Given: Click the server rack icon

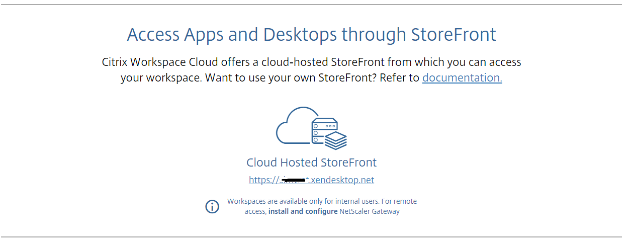Looking at the screenshot, I should 324,128.
